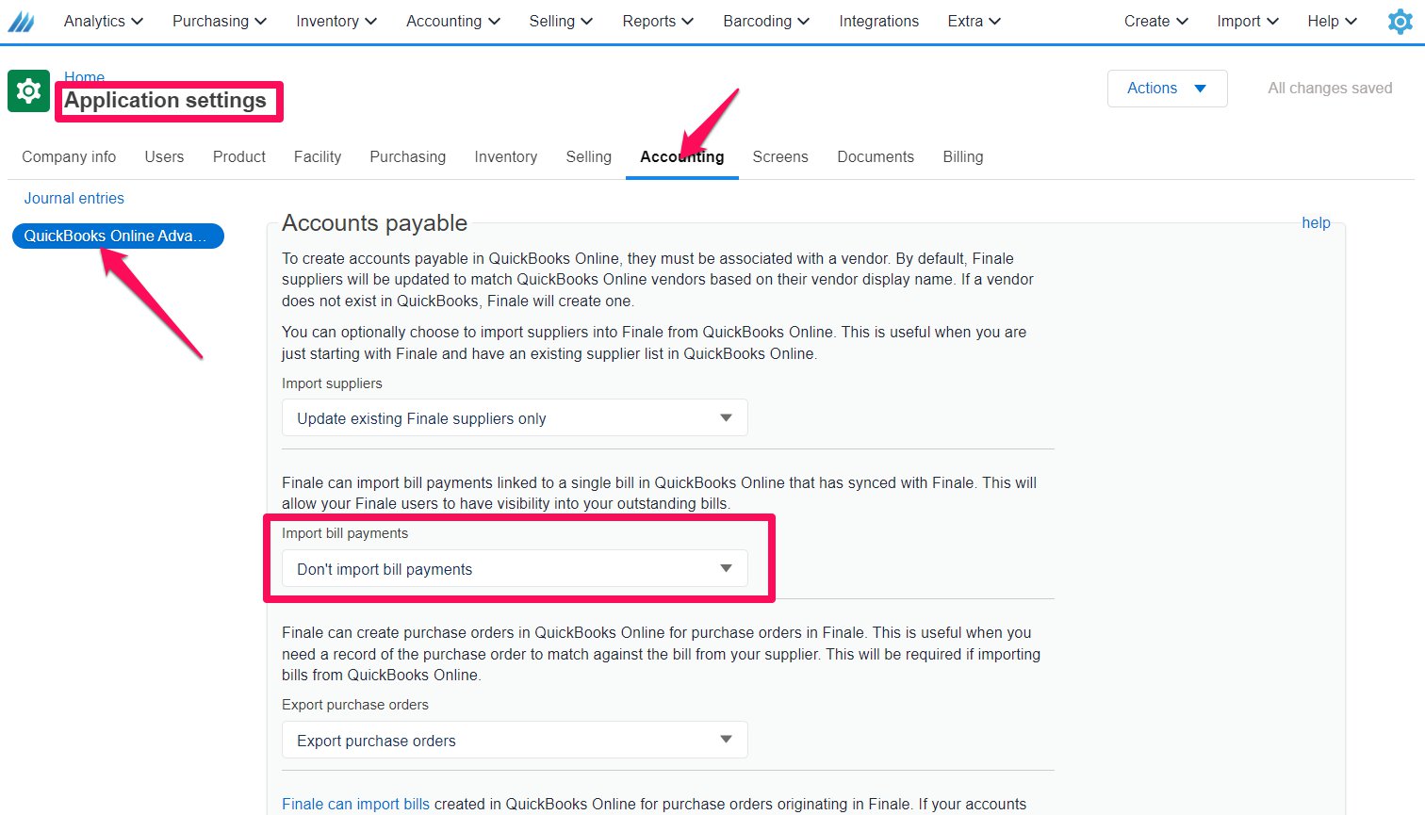Open the Export purchase orders dropdown
Screen dimensions: 1425x815
[515, 741]
